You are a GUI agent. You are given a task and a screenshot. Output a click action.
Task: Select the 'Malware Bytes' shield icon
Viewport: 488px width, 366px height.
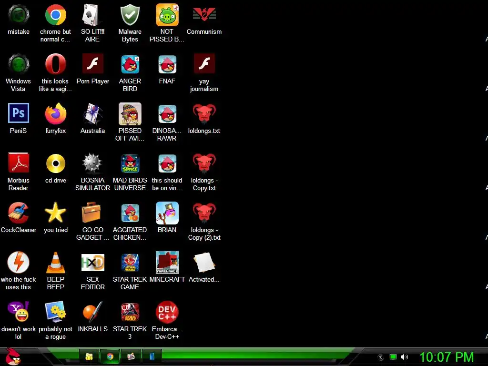click(x=130, y=15)
